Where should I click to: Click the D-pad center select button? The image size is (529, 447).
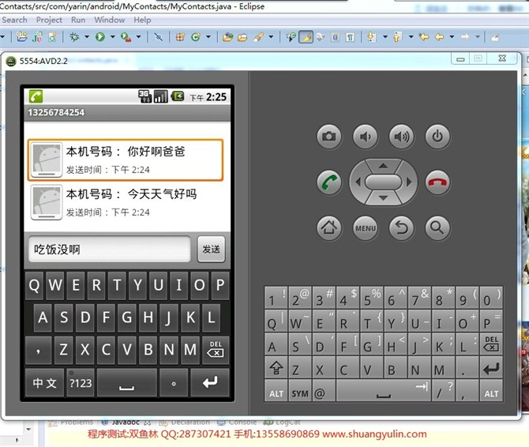(x=383, y=182)
